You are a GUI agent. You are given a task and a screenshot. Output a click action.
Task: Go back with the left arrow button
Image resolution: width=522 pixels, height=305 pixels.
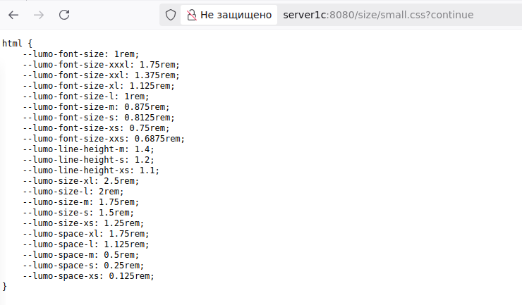pyautogui.click(x=13, y=15)
